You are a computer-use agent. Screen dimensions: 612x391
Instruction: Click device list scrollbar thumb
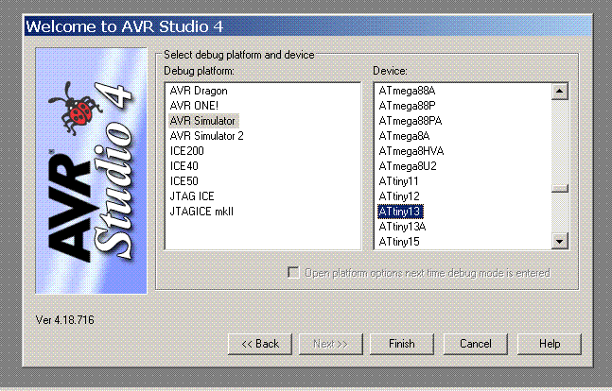click(560, 188)
